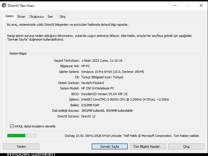Click the İşlemci label
208x156 pixels.
click(x=74, y=99)
